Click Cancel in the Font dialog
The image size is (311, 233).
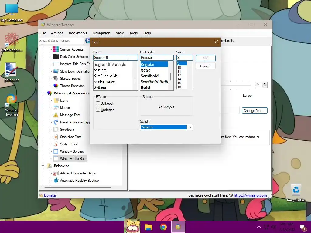[x=206, y=66]
